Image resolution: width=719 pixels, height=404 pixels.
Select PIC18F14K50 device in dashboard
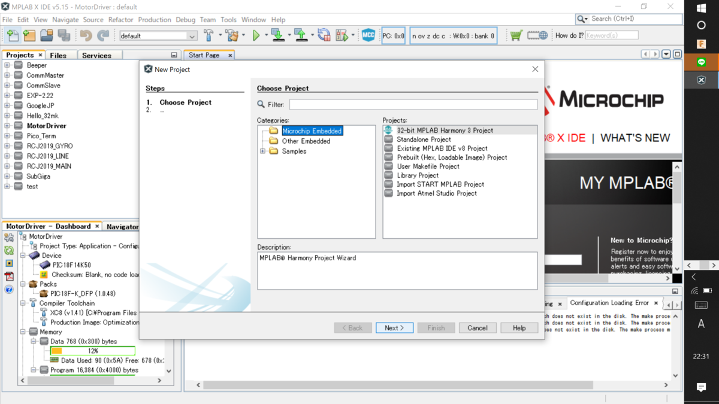pyautogui.click(x=71, y=265)
